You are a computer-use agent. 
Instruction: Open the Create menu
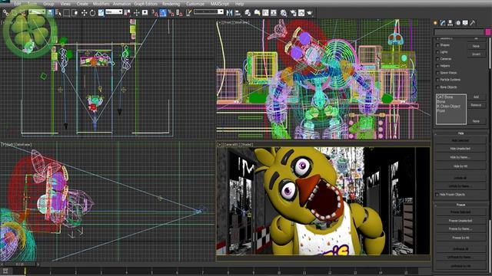[x=82, y=4]
